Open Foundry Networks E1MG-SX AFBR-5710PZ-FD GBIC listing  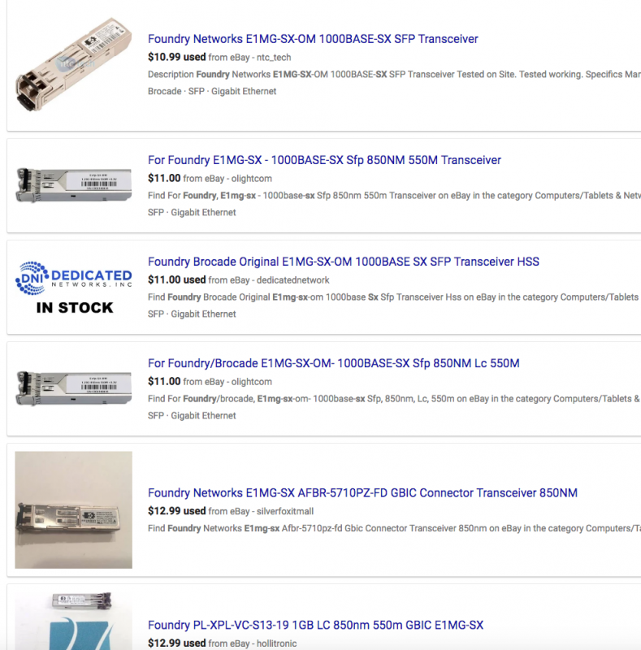(362, 493)
